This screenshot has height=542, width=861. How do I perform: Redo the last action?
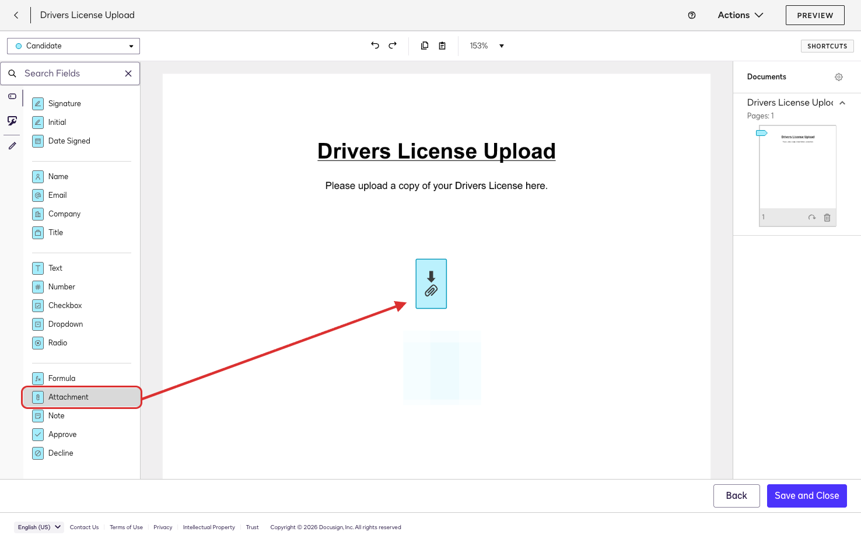pyautogui.click(x=393, y=46)
